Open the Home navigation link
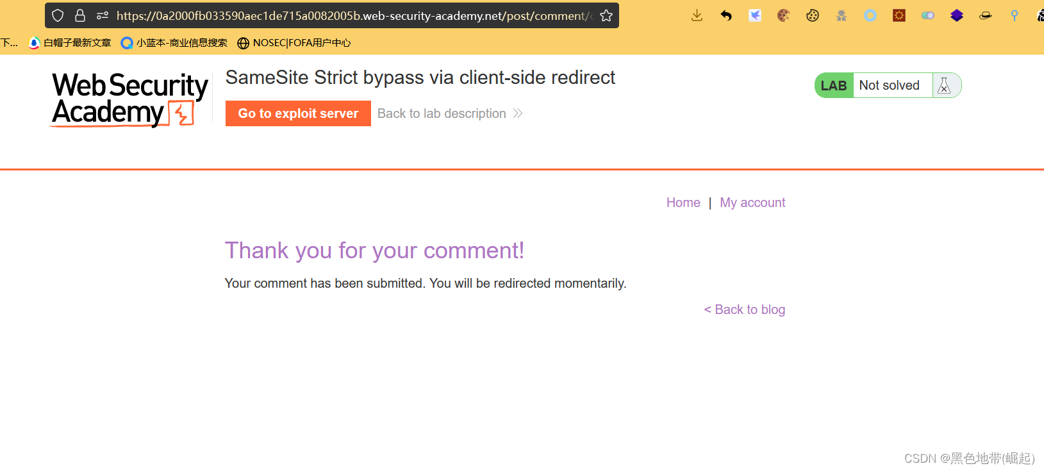Screen dimensions: 1044x471 (683, 202)
